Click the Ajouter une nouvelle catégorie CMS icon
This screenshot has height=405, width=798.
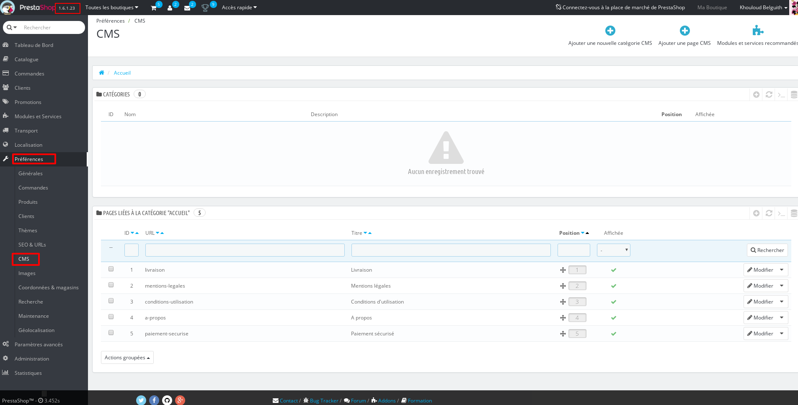[x=610, y=30]
